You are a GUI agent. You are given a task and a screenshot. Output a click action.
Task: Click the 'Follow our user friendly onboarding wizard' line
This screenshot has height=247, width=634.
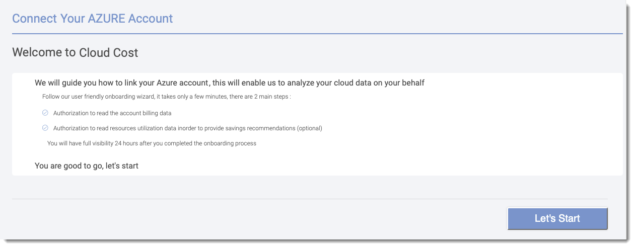coord(167,97)
